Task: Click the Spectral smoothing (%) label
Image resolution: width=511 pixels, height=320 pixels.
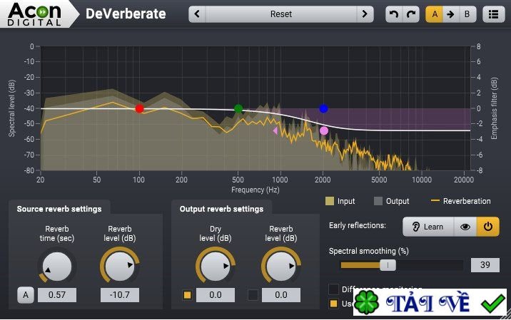Action: [368, 252]
